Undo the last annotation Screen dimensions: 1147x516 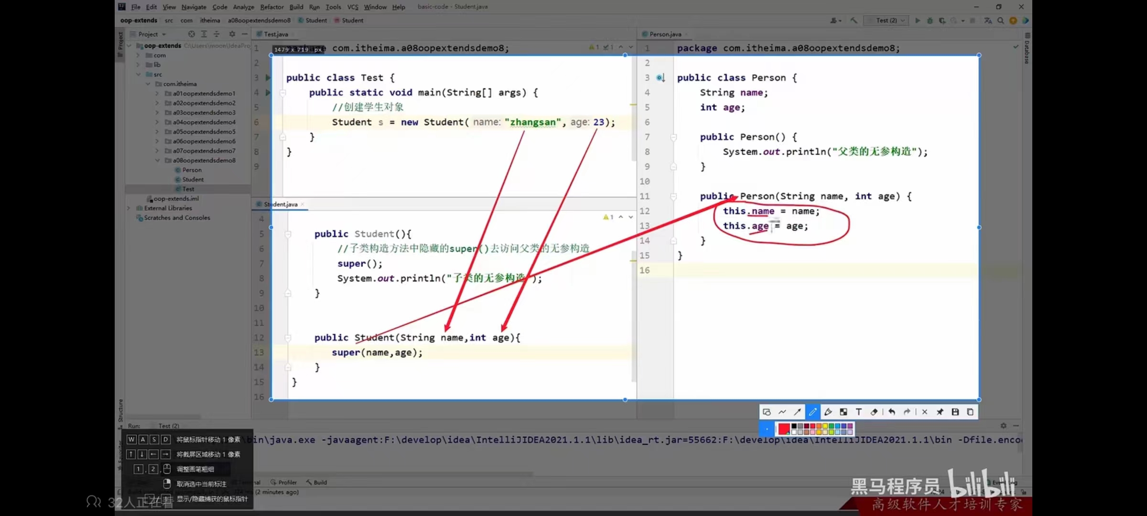tap(892, 412)
